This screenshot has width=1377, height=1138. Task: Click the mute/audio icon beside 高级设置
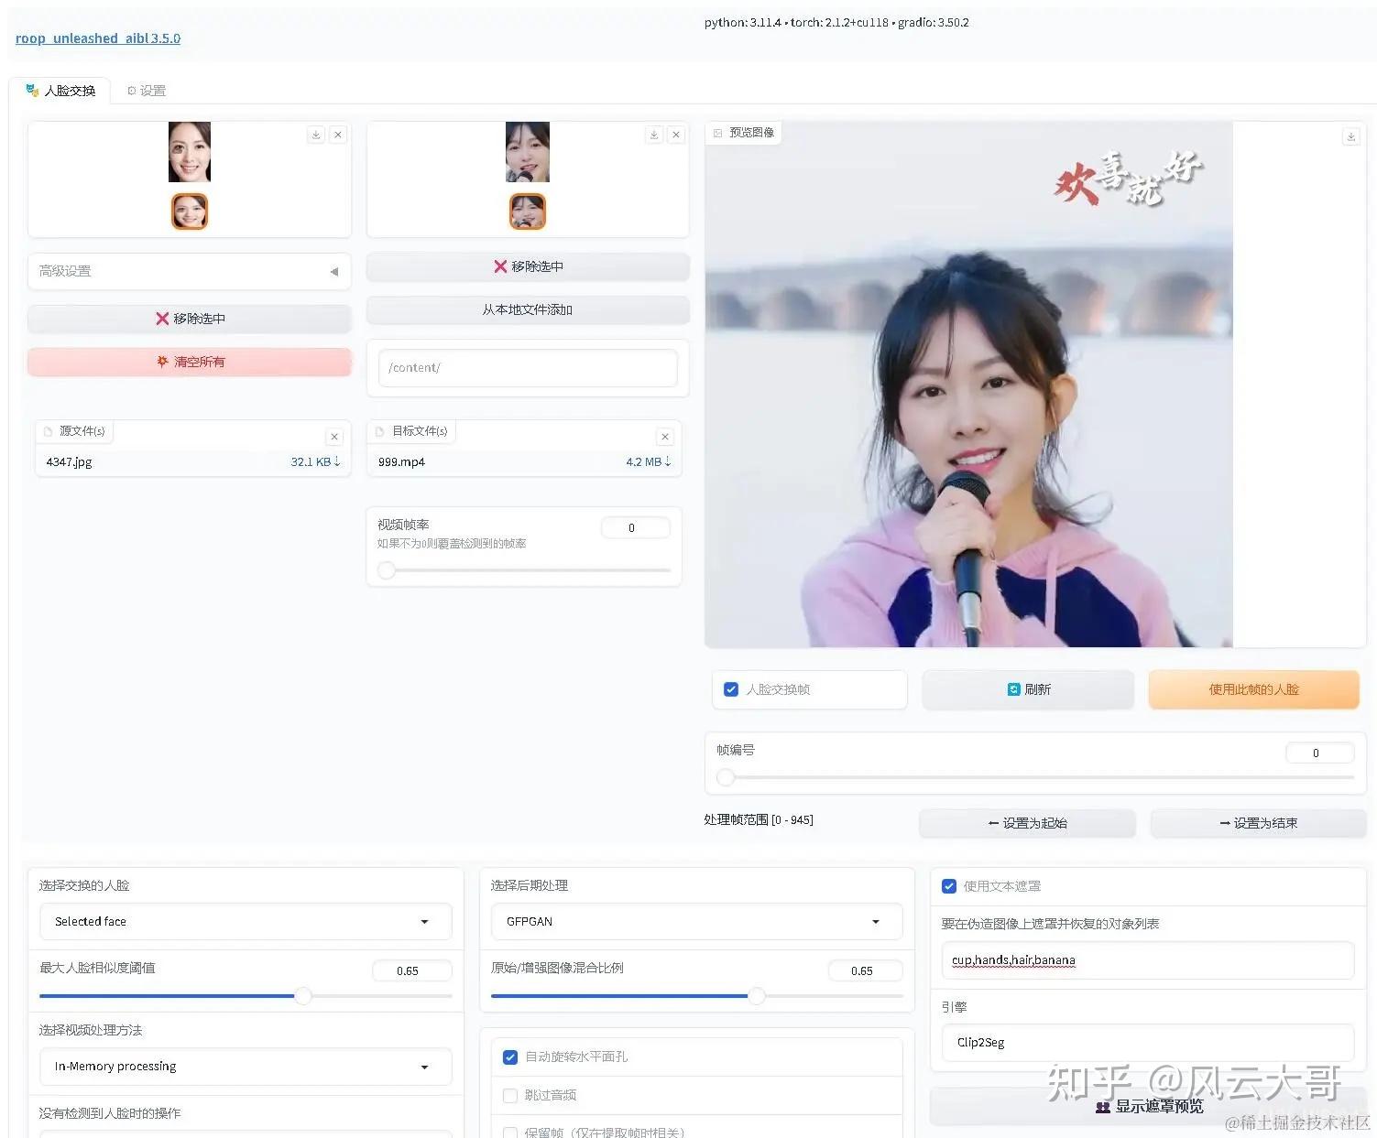click(334, 271)
